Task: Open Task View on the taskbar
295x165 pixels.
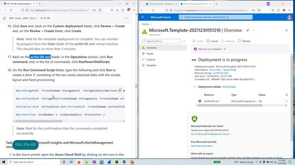Action: (x=71, y=162)
